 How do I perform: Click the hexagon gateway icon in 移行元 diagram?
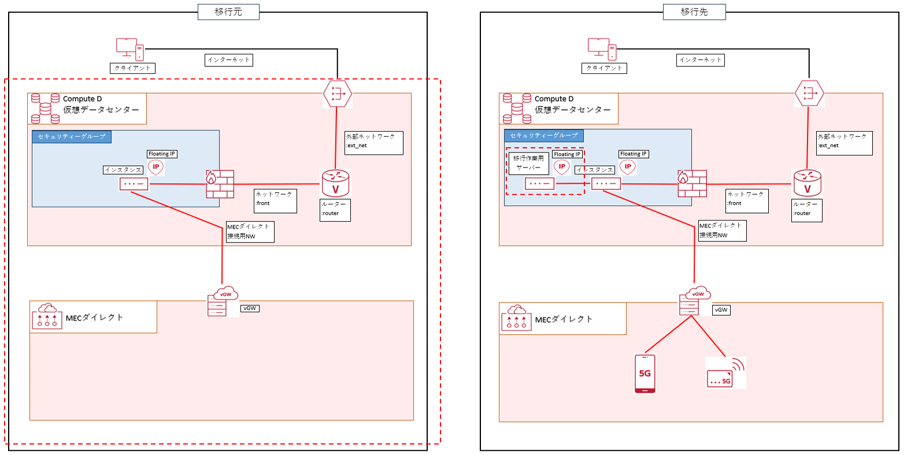coord(338,94)
